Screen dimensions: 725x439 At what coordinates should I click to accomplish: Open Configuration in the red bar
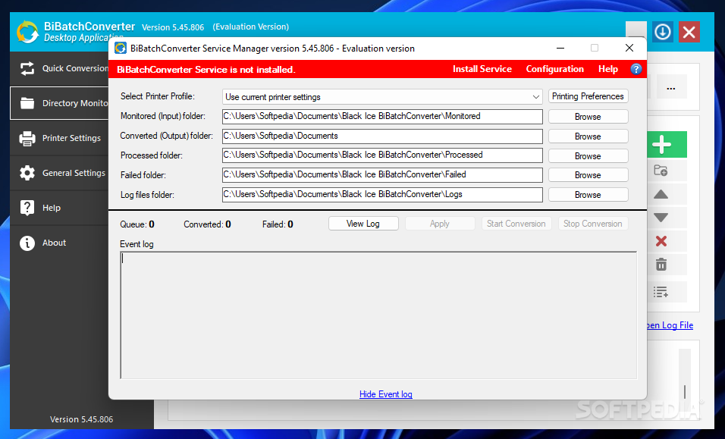click(x=555, y=69)
